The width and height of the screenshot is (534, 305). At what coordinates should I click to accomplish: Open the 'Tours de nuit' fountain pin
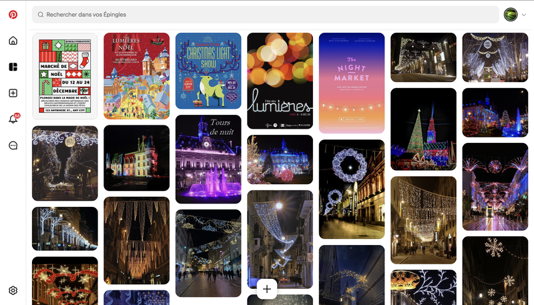(208, 159)
